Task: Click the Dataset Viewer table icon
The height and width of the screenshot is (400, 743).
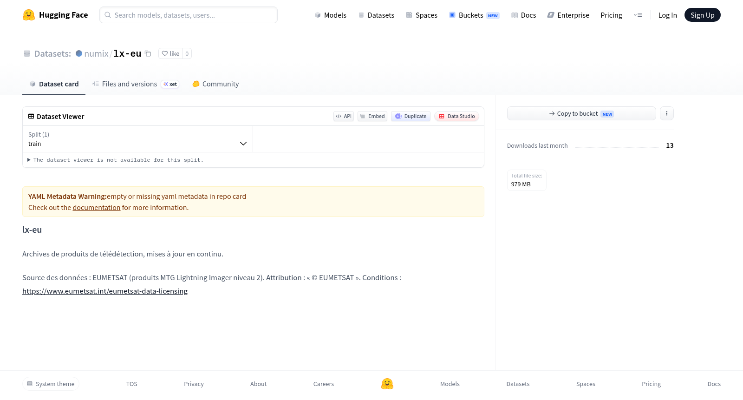Action: pos(31,116)
